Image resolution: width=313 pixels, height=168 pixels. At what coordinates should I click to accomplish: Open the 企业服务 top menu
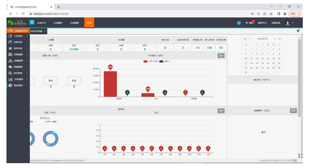(x=58, y=23)
